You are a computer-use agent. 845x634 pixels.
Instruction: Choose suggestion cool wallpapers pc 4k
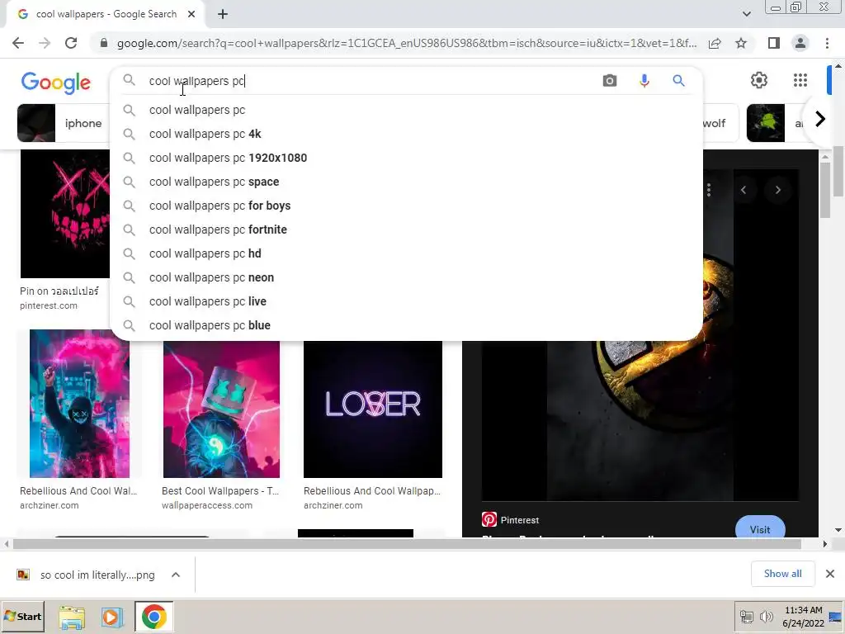(x=406, y=134)
